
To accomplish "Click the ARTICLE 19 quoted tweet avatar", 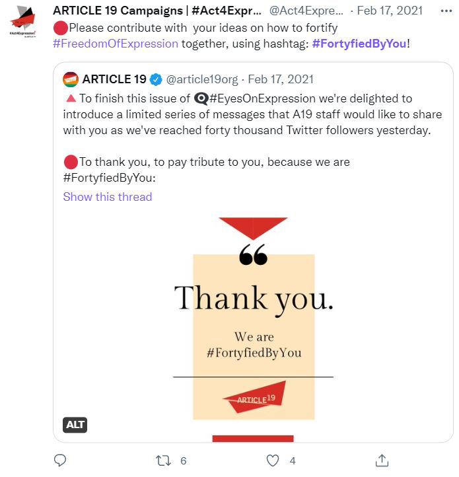I will [x=71, y=80].
